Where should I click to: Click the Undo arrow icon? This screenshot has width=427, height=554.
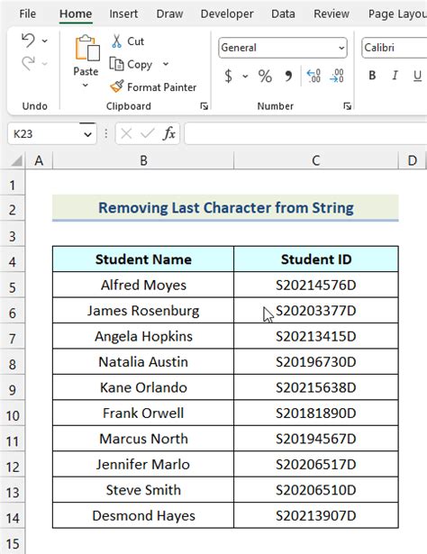28,40
